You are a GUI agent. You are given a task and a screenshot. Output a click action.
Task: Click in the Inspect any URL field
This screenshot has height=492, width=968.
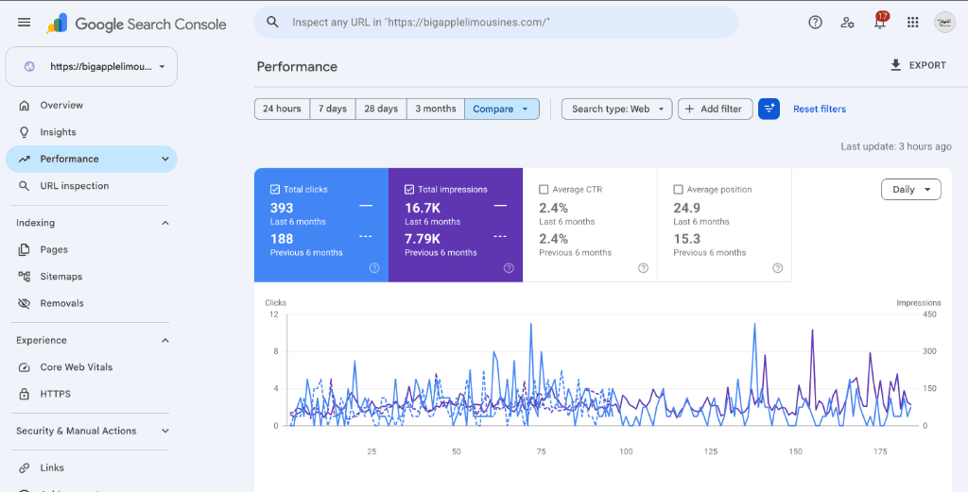pyautogui.click(x=495, y=23)
